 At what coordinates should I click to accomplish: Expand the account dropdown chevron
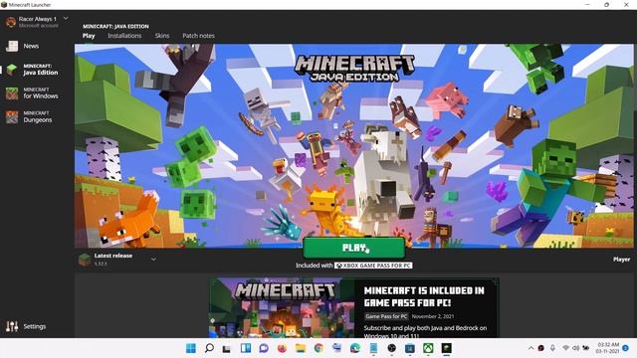[66, 19]
